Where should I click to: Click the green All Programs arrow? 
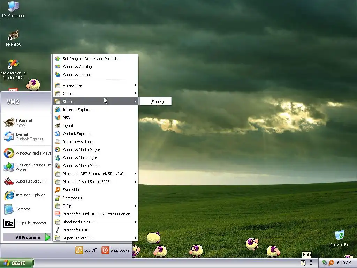[x=47, y=237]
